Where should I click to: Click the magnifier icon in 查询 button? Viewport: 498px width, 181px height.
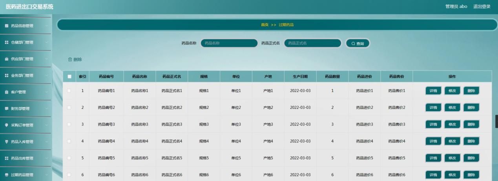(353, 43)
